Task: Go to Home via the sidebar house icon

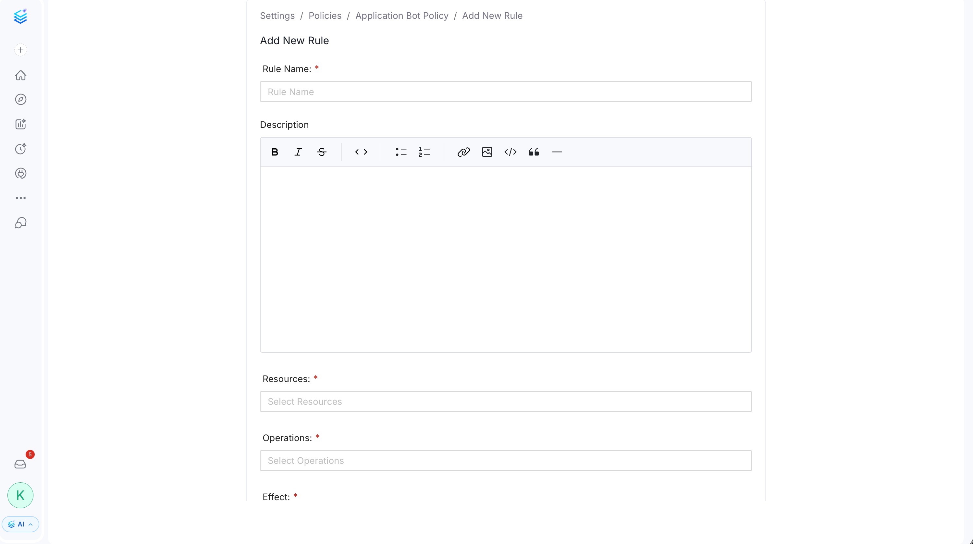Action: [21, 75]
